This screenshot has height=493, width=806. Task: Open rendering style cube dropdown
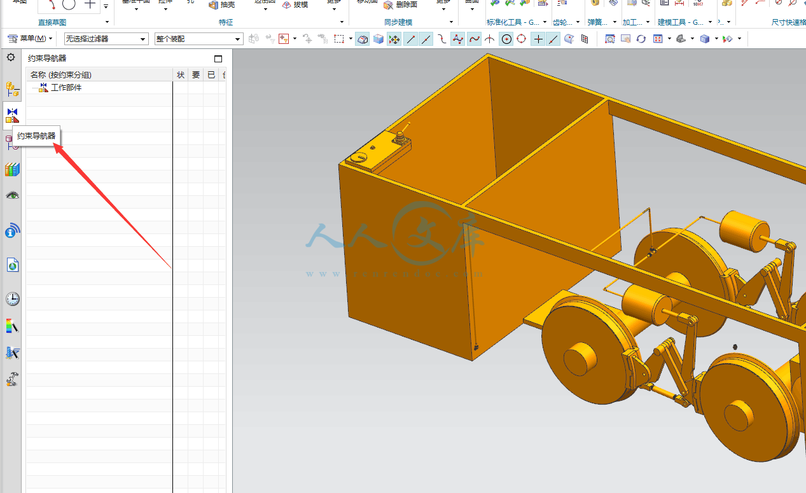coord(716,39)
